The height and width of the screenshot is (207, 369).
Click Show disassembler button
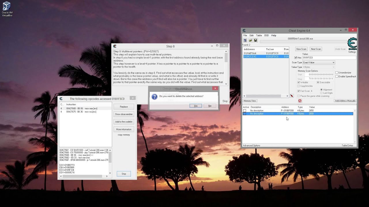[124, 114]
